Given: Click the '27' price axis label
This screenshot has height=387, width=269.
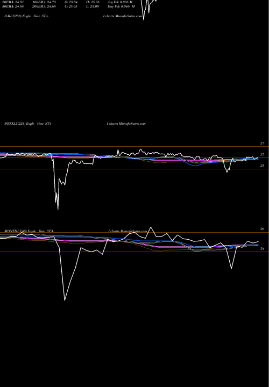Looking at the screenshot, I should pos(262,143).
